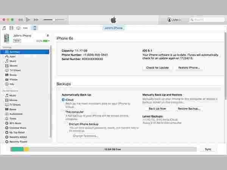Image resolution: width=227 pixels, height=170 pixels.
Task: Select the iCloud backup radio button
Action: click(63, 100)
